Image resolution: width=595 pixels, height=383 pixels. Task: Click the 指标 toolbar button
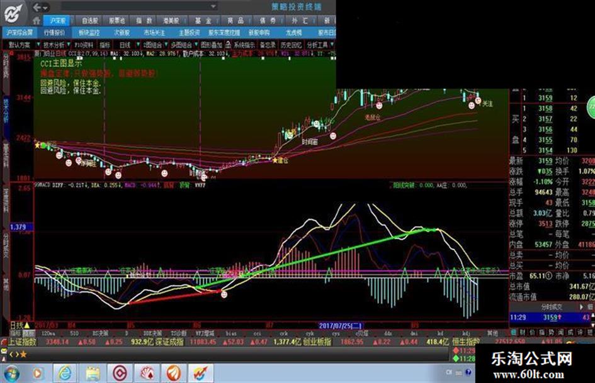click(x=105, y=45)
